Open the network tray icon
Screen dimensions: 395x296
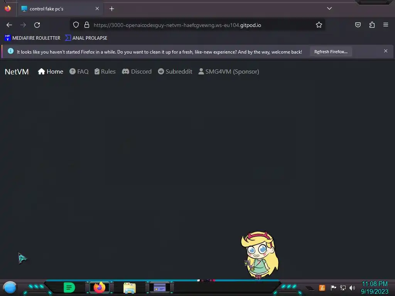343,288
